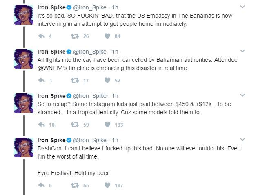Expand more options on flights cancelled tweet
258x195 pixels.
242,51
